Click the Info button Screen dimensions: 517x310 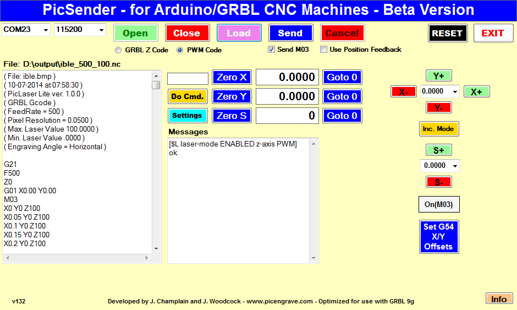tap(499, 299)
